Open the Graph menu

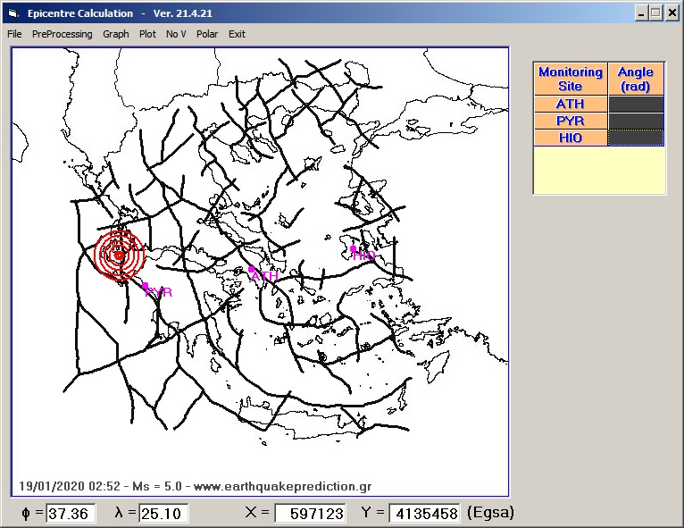coord(115,34)
